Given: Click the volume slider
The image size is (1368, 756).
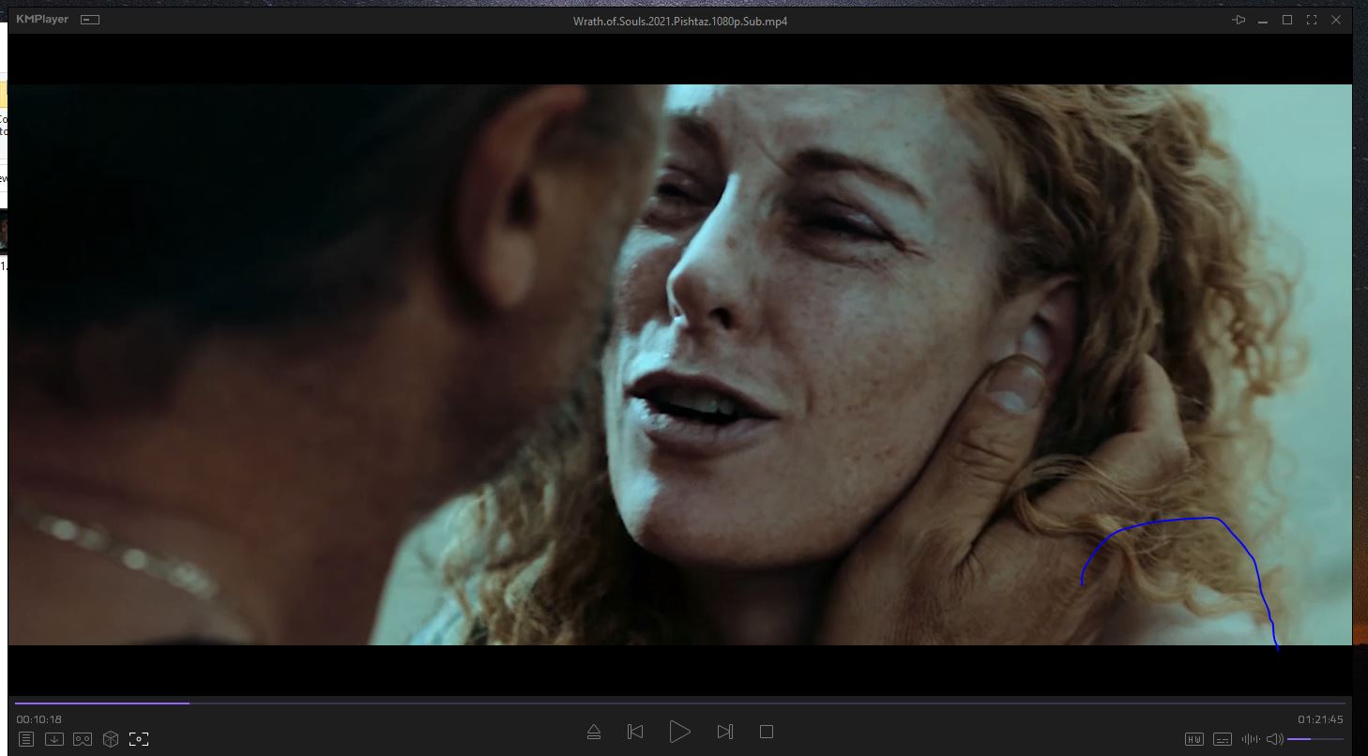Looking at the screenshot, I should pyautogui.click(x=1315, y=739).
